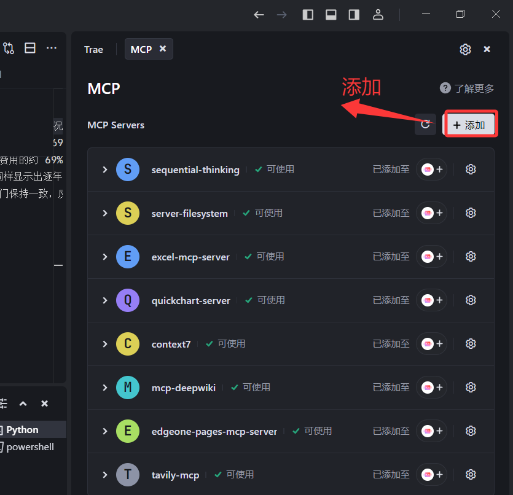This screenshot has width=513, height=495.
Task: Select the context7 server name
Action: [x=171, y=345]
